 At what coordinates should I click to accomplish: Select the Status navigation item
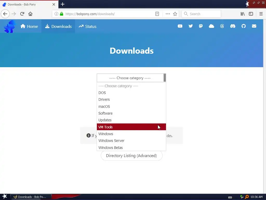pos(87,26)
